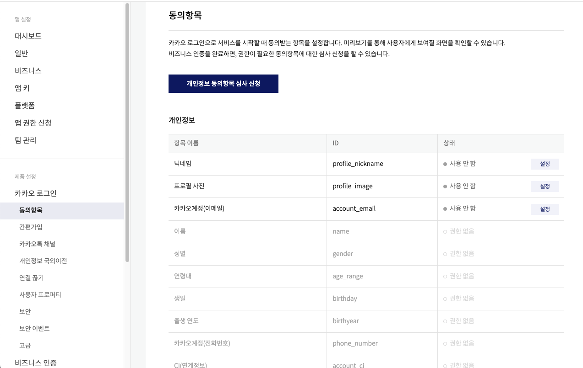Click 사용 안 함 status for account_email

pyautogui.click(x=459, y=208)
